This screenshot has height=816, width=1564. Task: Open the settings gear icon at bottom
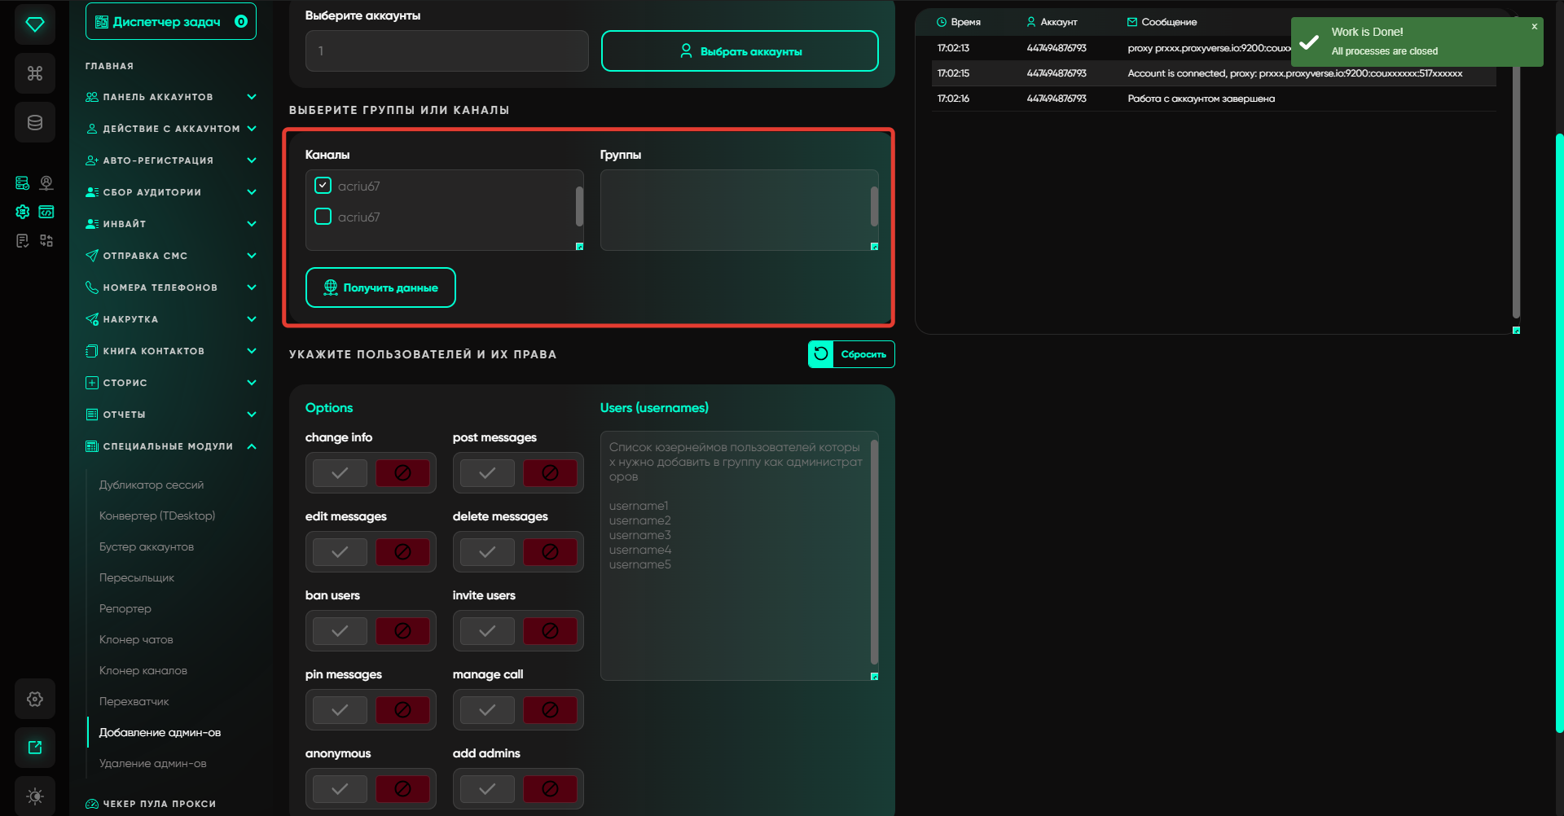coord(35,699)
